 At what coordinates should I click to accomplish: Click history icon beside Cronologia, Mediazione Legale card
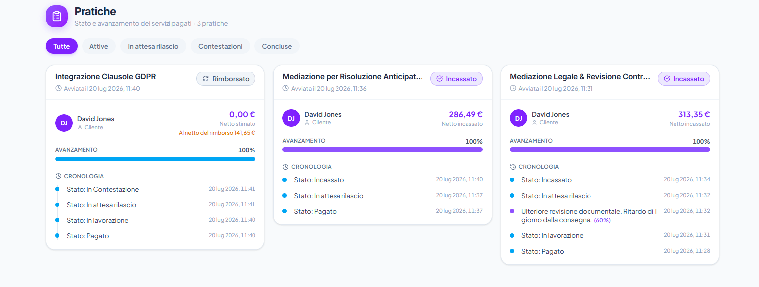click(513, 167)
